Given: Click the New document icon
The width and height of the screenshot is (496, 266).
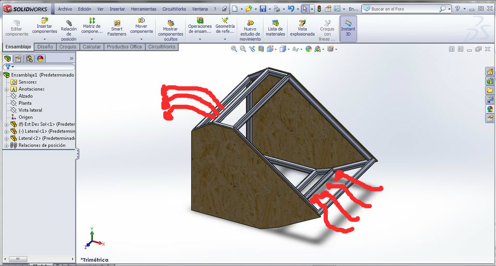Looking at the screenshot, I should tap(235, 9).
